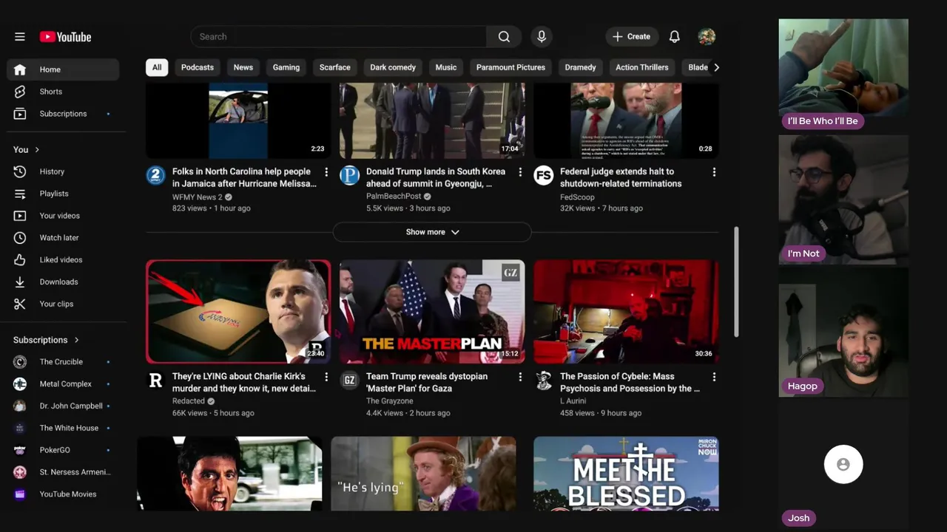
Task: Open FedScoop channel avatar
Action: click(543, 176)
